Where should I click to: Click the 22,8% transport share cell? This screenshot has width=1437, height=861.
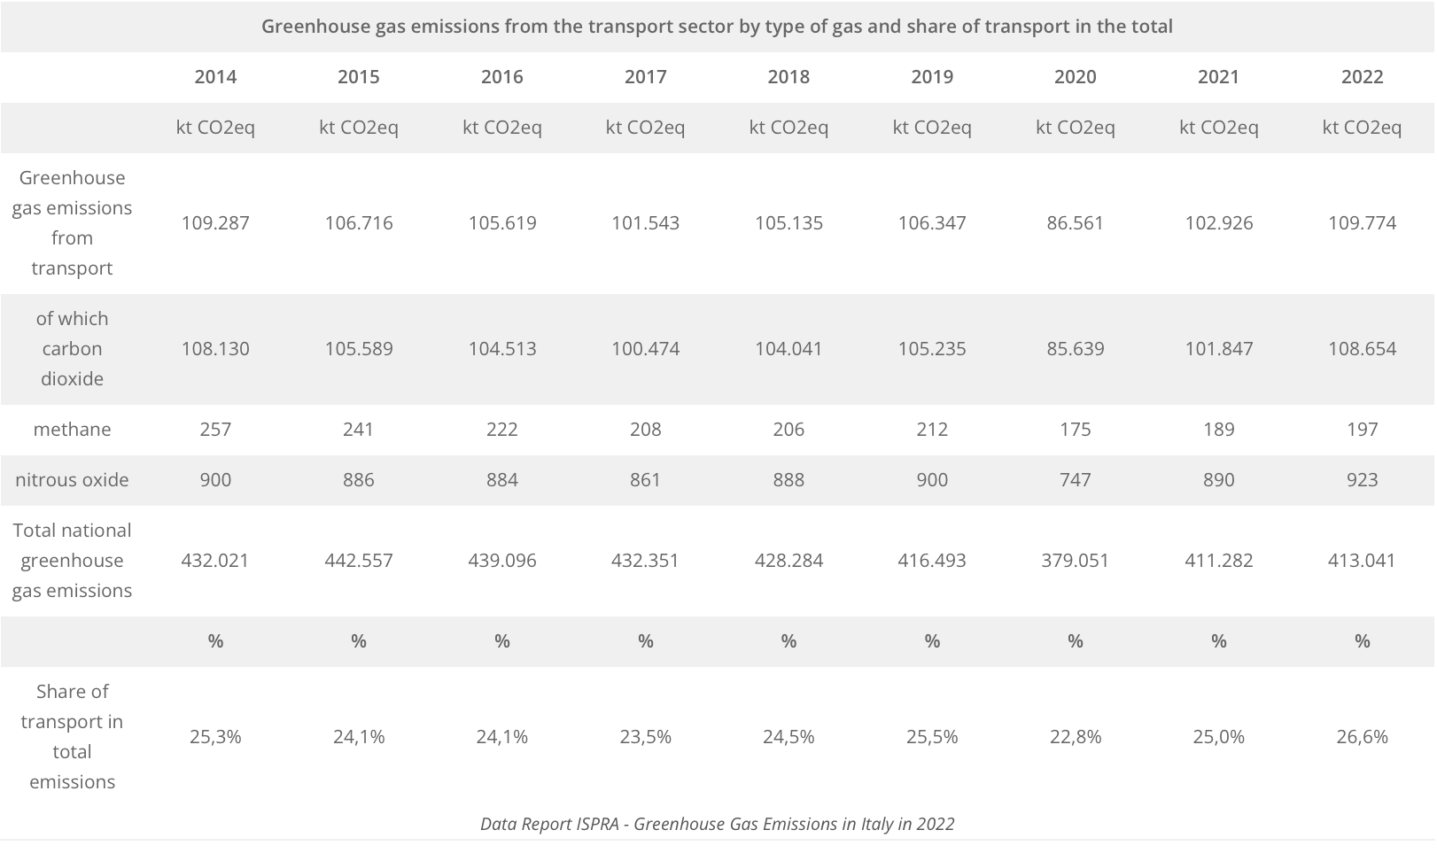point(1075,737)
